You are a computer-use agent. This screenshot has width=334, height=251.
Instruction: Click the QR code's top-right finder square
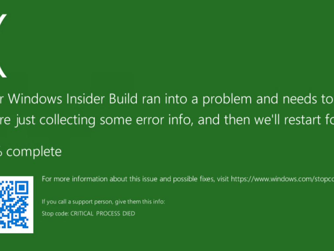(x=22, y=188)
